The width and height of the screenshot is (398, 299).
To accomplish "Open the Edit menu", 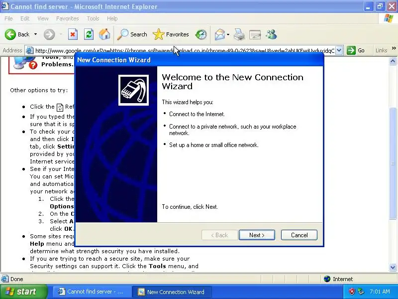I will click(25, 18).
